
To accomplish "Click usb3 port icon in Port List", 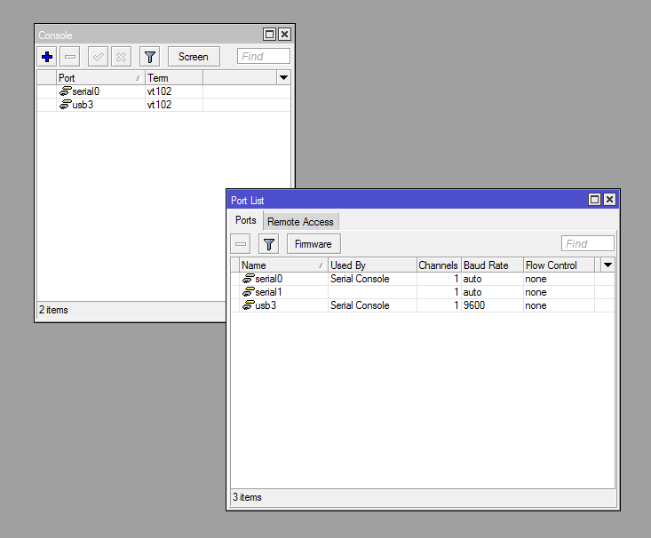I will coord(249,305).
